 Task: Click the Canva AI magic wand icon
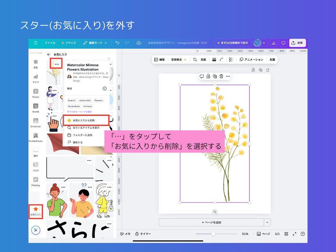tap(36, 230)
